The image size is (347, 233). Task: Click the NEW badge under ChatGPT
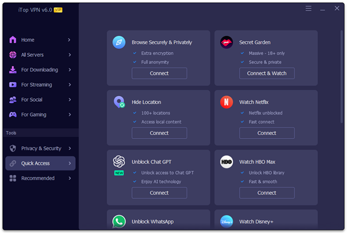119,173
